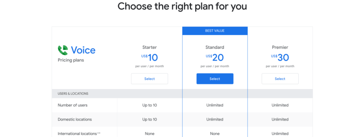Select the Premier plan button
343x137 pixels.
280,79
